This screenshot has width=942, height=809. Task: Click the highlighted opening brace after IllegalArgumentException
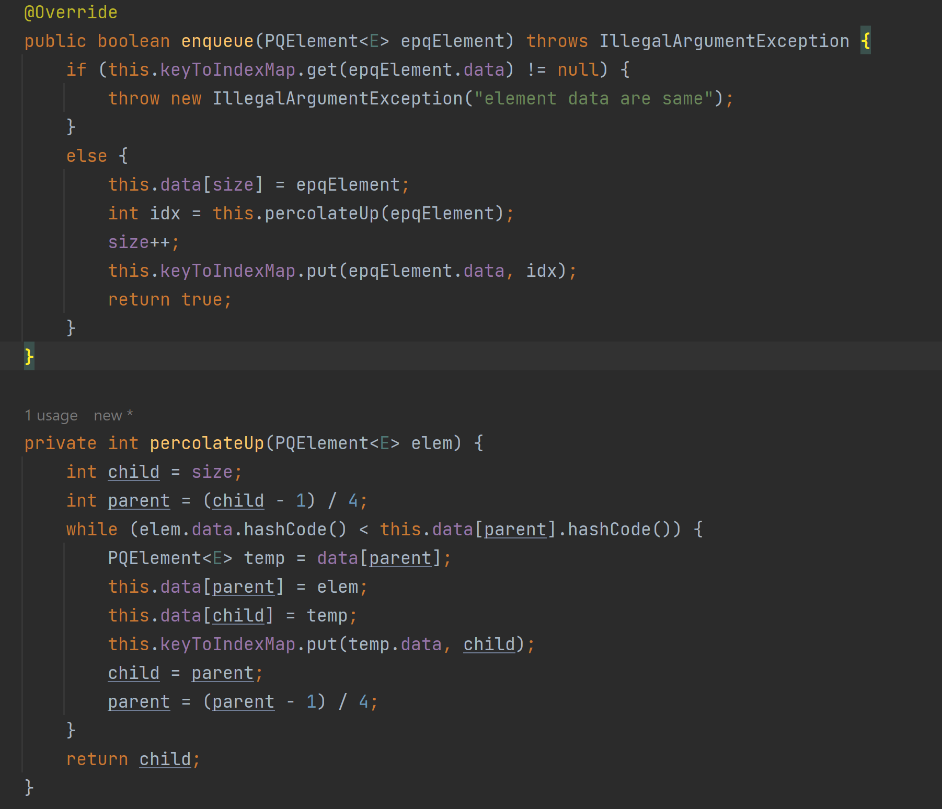[865, 41]
